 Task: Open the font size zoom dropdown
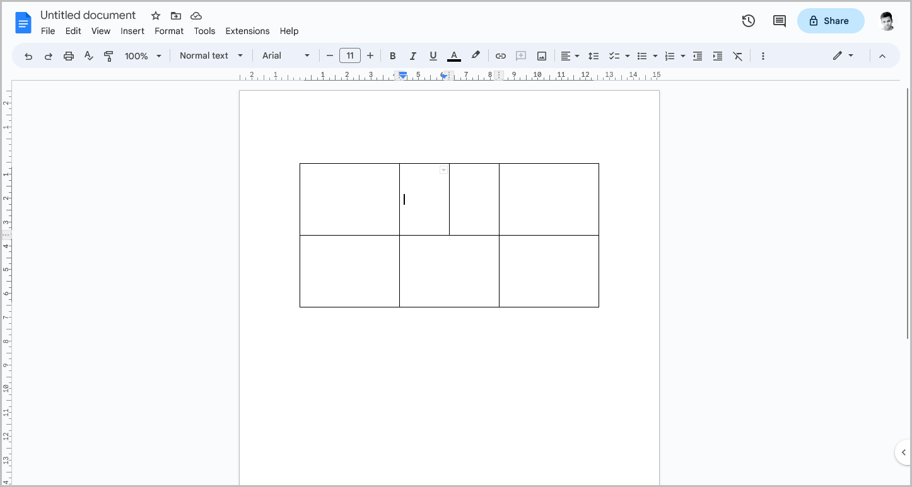160,55
